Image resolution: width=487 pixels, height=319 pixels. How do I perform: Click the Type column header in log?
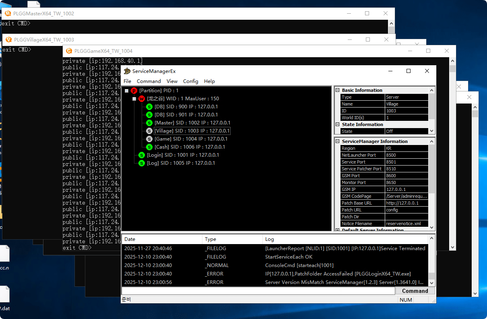210,239
